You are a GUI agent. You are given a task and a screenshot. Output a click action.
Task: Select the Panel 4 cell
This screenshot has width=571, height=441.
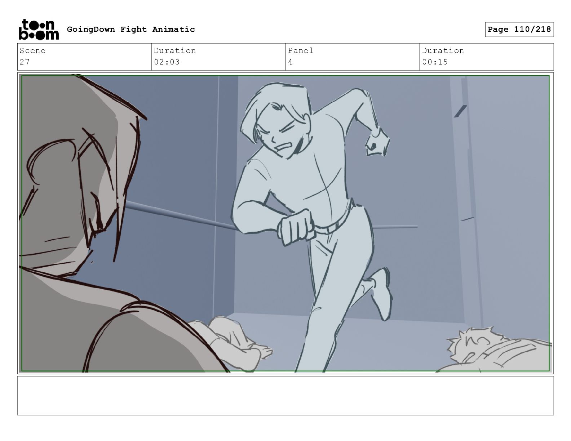point(353,57)
